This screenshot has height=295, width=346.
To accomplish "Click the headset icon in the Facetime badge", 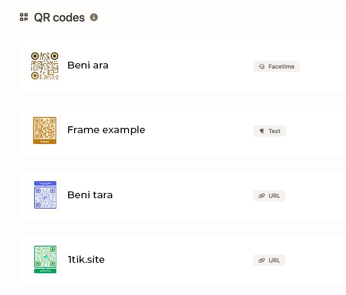I will tap(262, 67).
